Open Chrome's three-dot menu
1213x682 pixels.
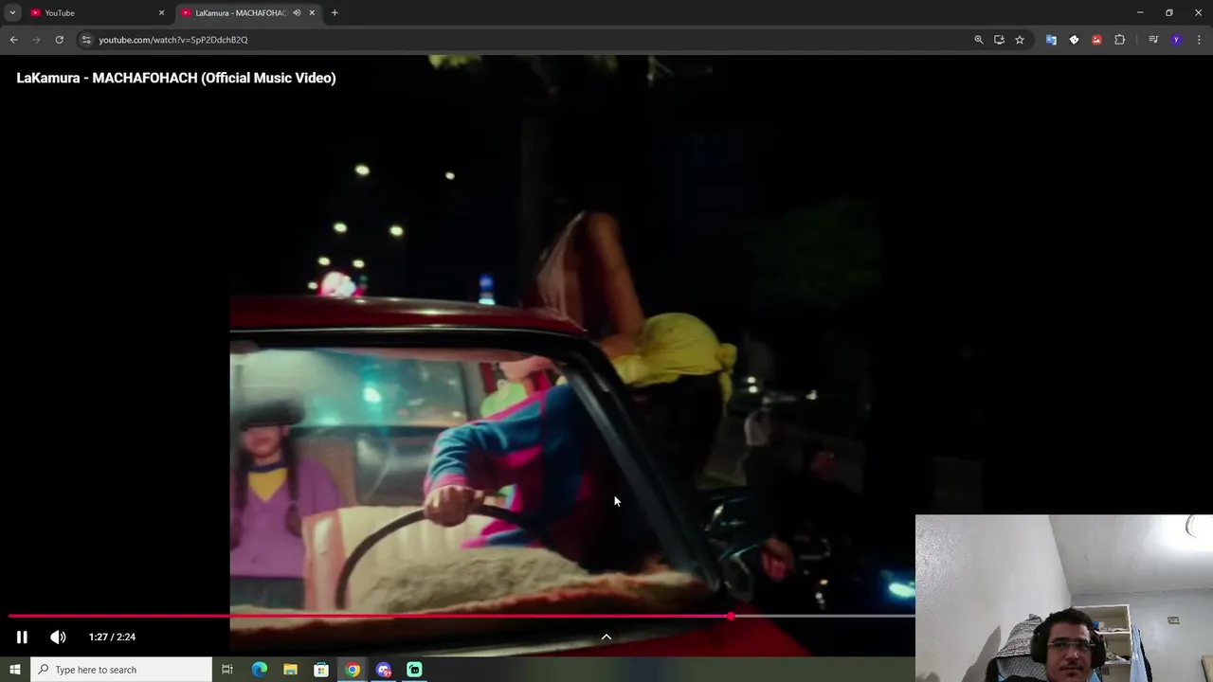pyautogui.click(x=1200, y=40)
